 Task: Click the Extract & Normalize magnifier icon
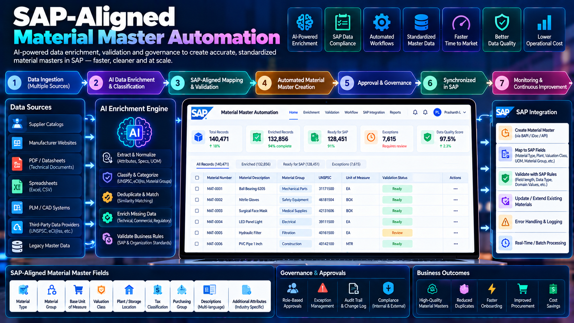pyautogui.click(x=107, y=158)
